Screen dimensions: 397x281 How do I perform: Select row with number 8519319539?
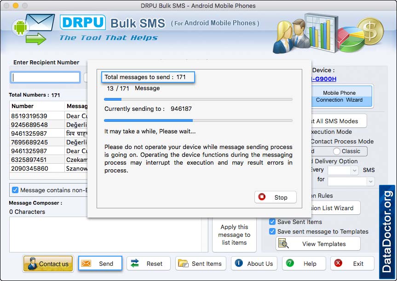click(x=48, y=116)
